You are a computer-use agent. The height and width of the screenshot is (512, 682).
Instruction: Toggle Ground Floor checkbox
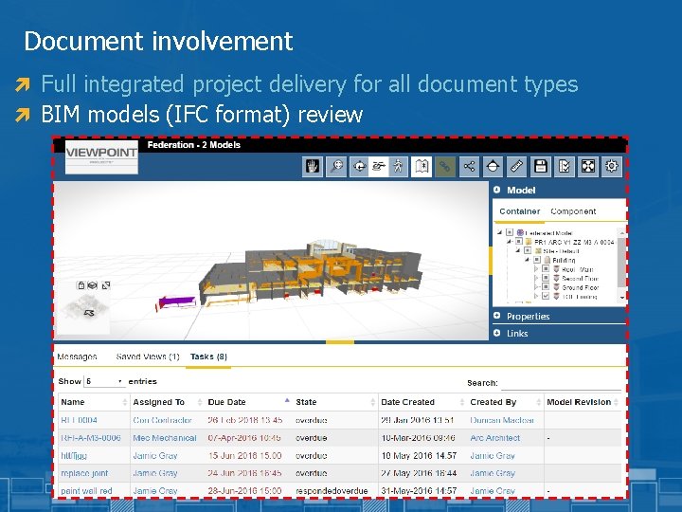click(546, 287)
